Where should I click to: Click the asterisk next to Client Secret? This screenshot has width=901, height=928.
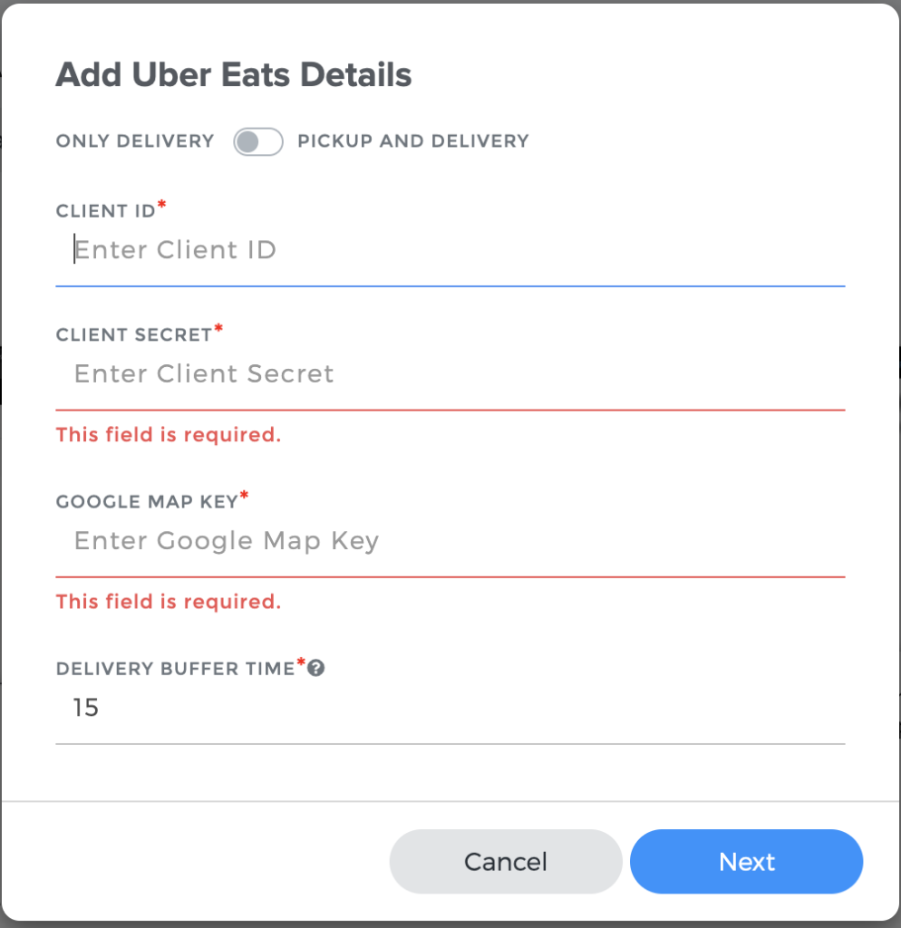218,328
